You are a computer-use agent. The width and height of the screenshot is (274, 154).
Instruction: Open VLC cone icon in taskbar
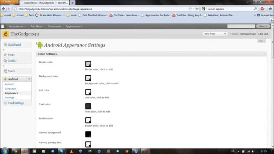(71, 151)
